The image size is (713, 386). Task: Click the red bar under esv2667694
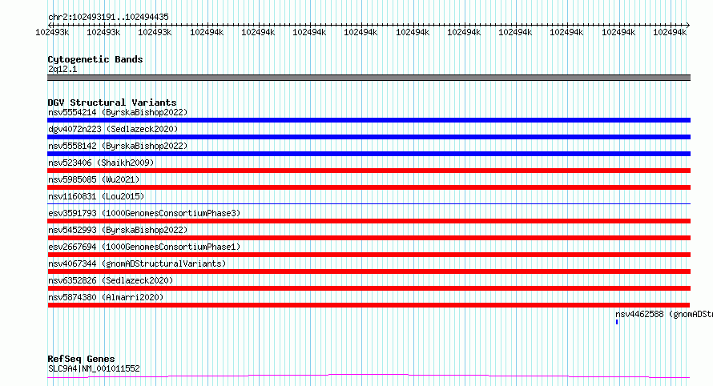pos(369,255)
